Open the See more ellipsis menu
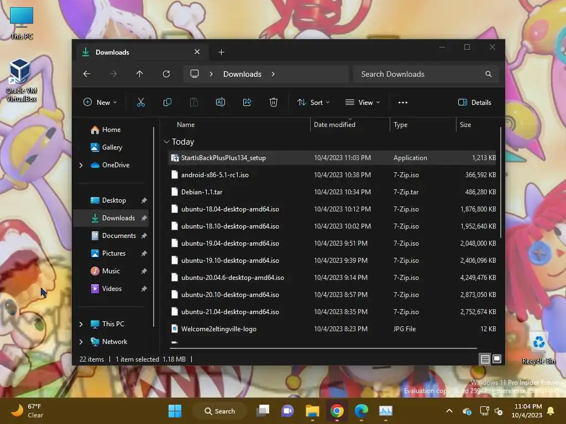 [403, 102]
